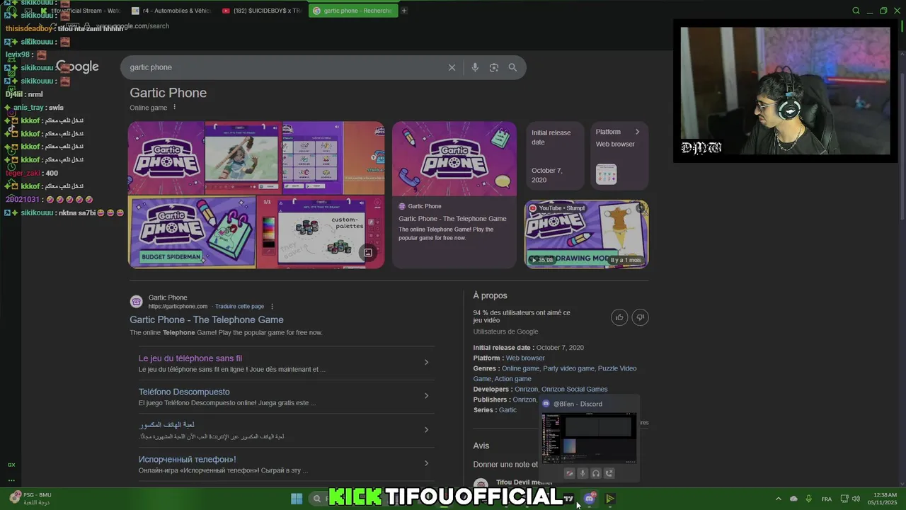Open the browser's top-right search icon
This screenshot has height=510, width=906.
click(856, 11)
